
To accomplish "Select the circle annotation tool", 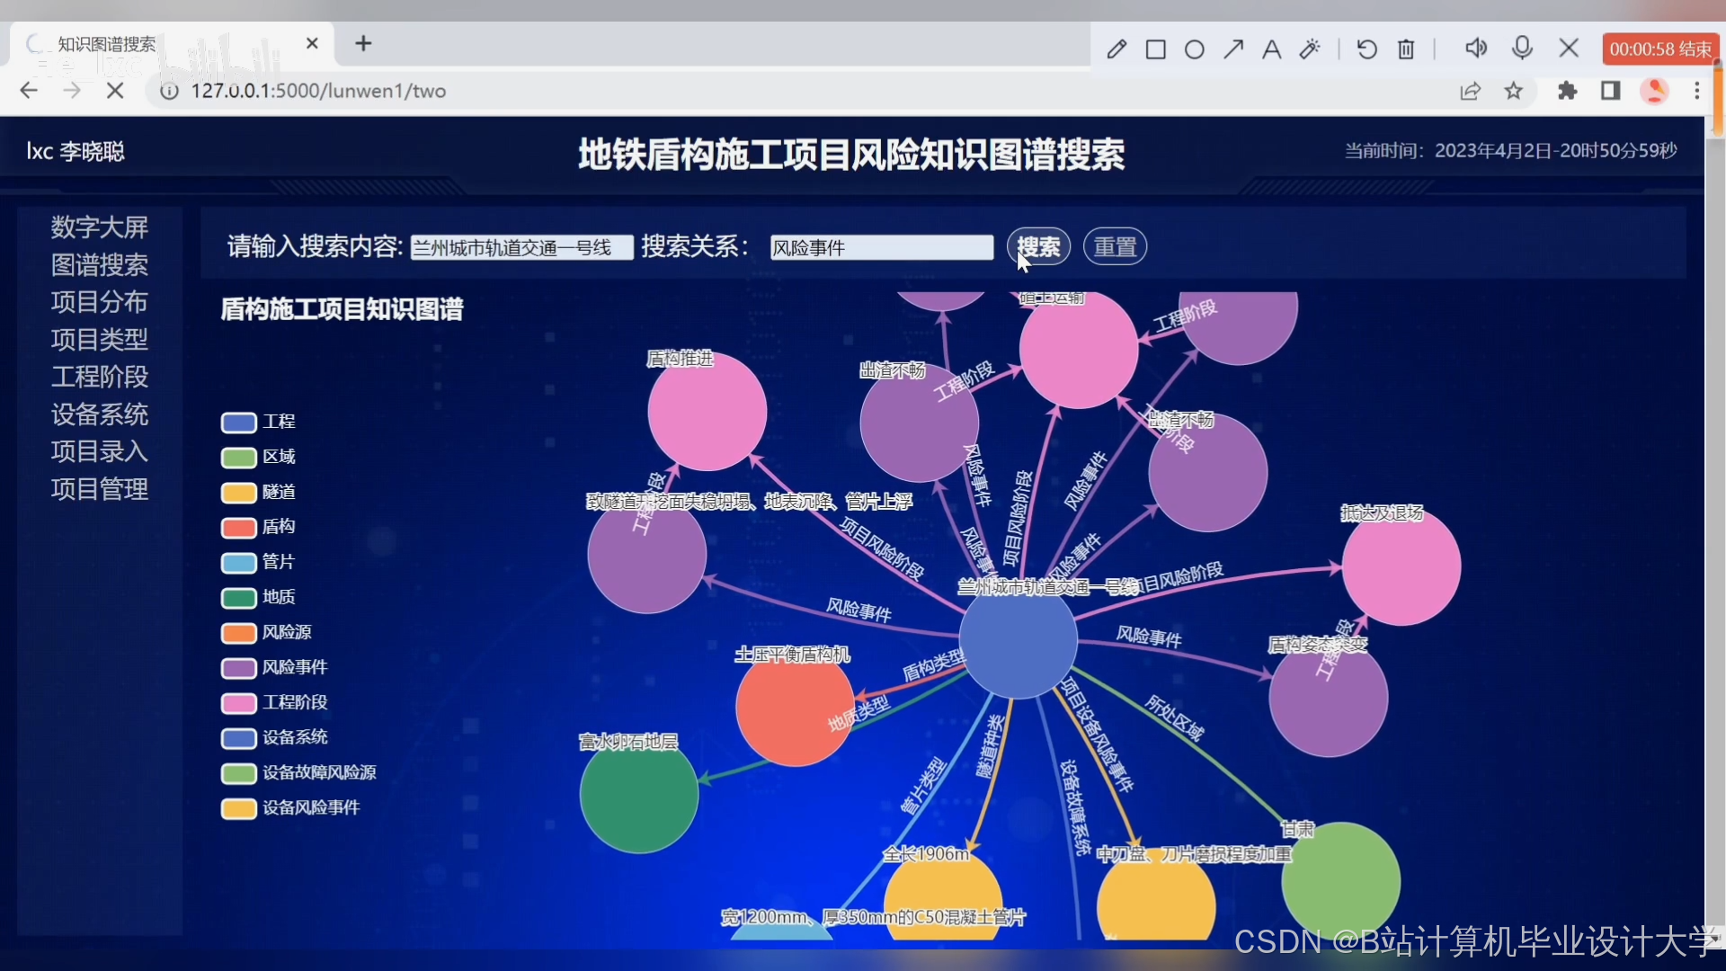I will pos(1195,49).
